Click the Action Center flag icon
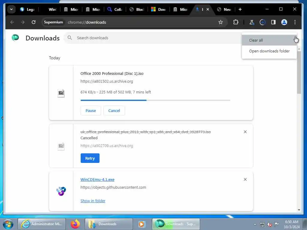The image size is (307, 230). point(277,224)
